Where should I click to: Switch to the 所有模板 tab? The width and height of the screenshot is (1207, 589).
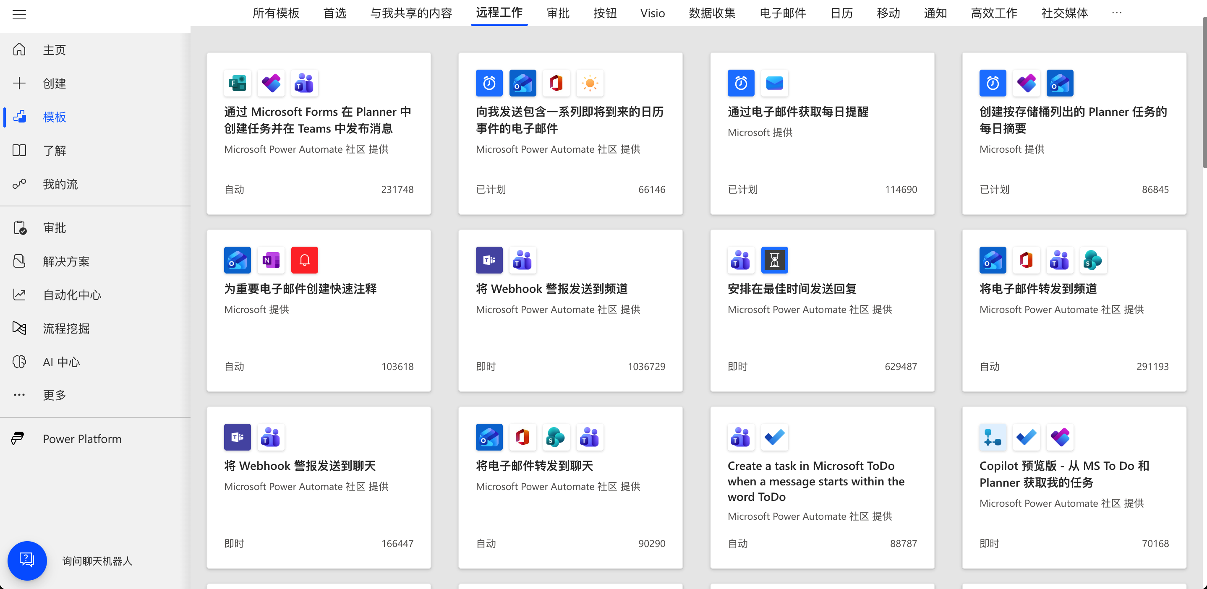275,13
